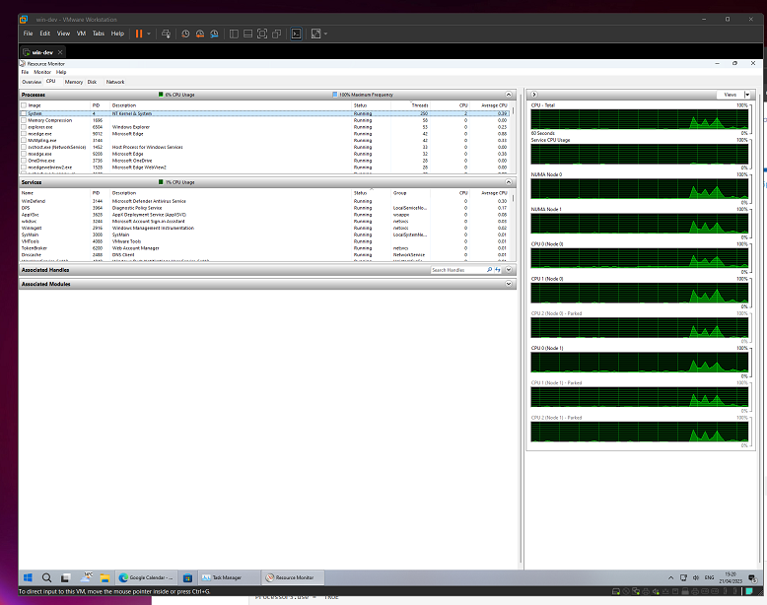
Task: Expand the Associated Modules section
Action: coord(509,284)
